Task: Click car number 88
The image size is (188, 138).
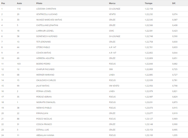Action: 18,119
